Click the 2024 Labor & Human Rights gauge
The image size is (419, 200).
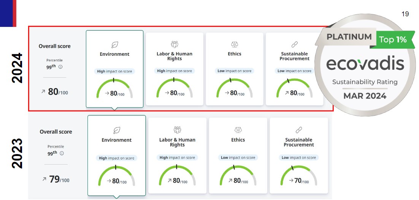[x=175, y=88]
